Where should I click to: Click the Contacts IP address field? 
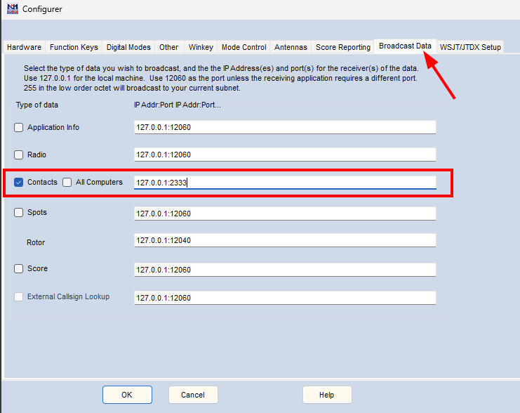point(284,183)
